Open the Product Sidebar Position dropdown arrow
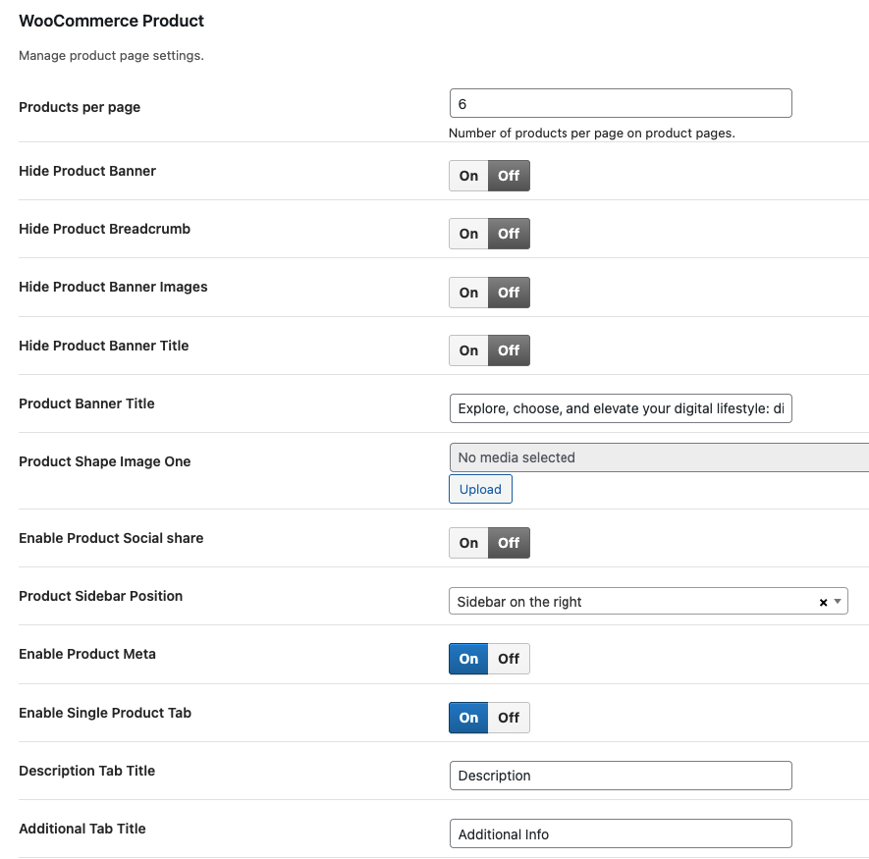Viewport: 869px width, 859px height. [838, 602]
